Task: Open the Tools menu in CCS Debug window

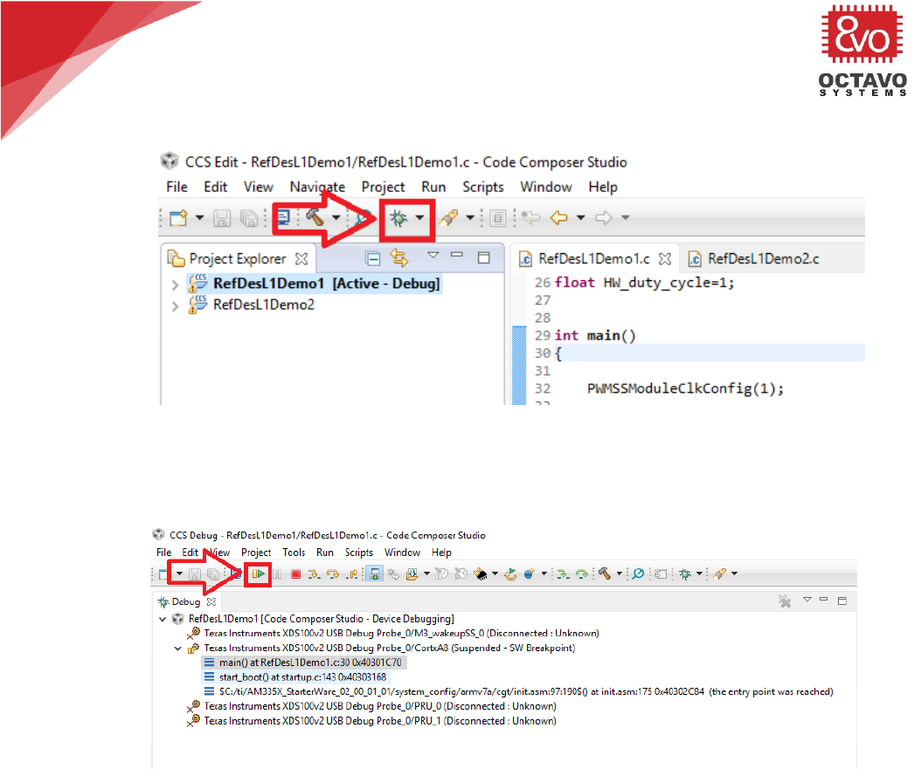Action: (x=294, y=553)
